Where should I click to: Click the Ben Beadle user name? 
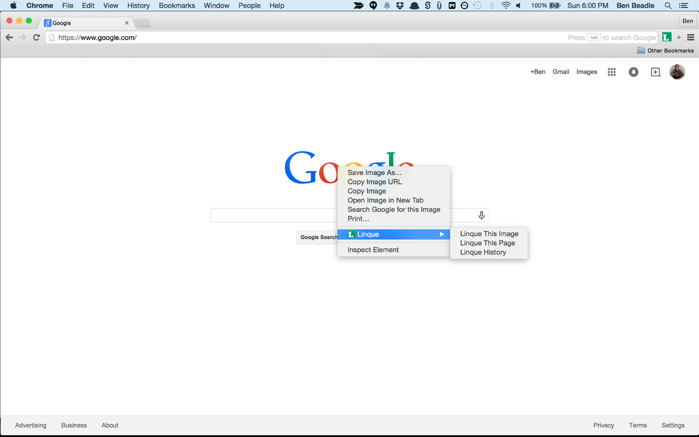pos(635,5)
